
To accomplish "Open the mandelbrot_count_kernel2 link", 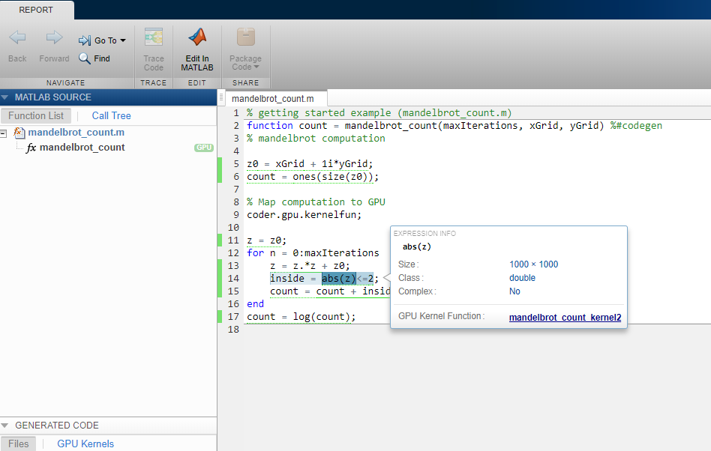I will tap(565, 317).
